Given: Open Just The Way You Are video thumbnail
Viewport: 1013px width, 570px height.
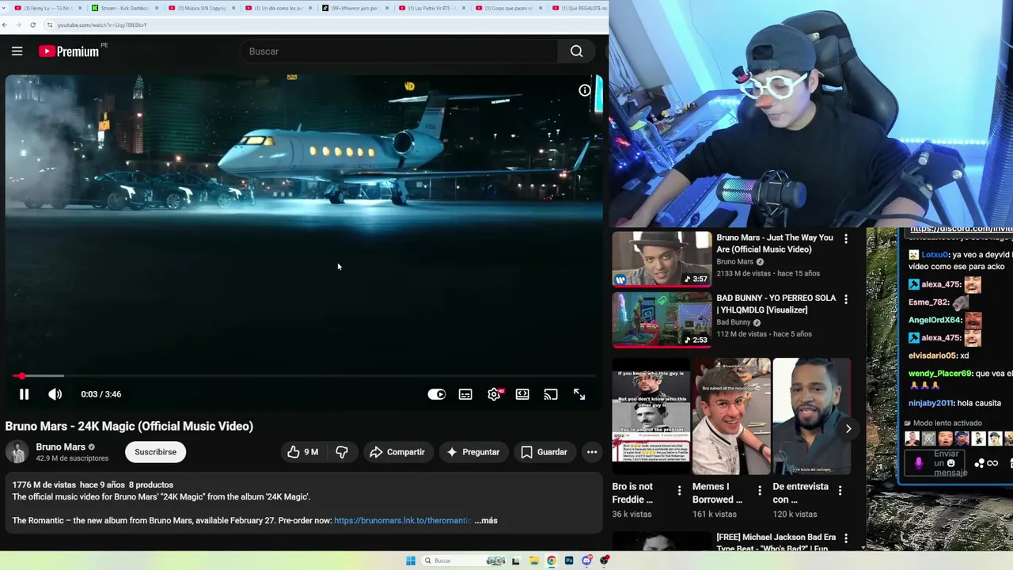Looking at the screenshot, I should coord(662,259).
